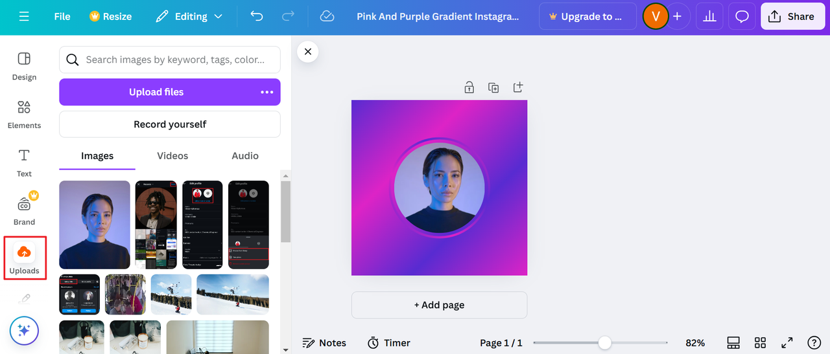Open the analytics bar chart icon
830x354 pixels.
click(709, 16)
